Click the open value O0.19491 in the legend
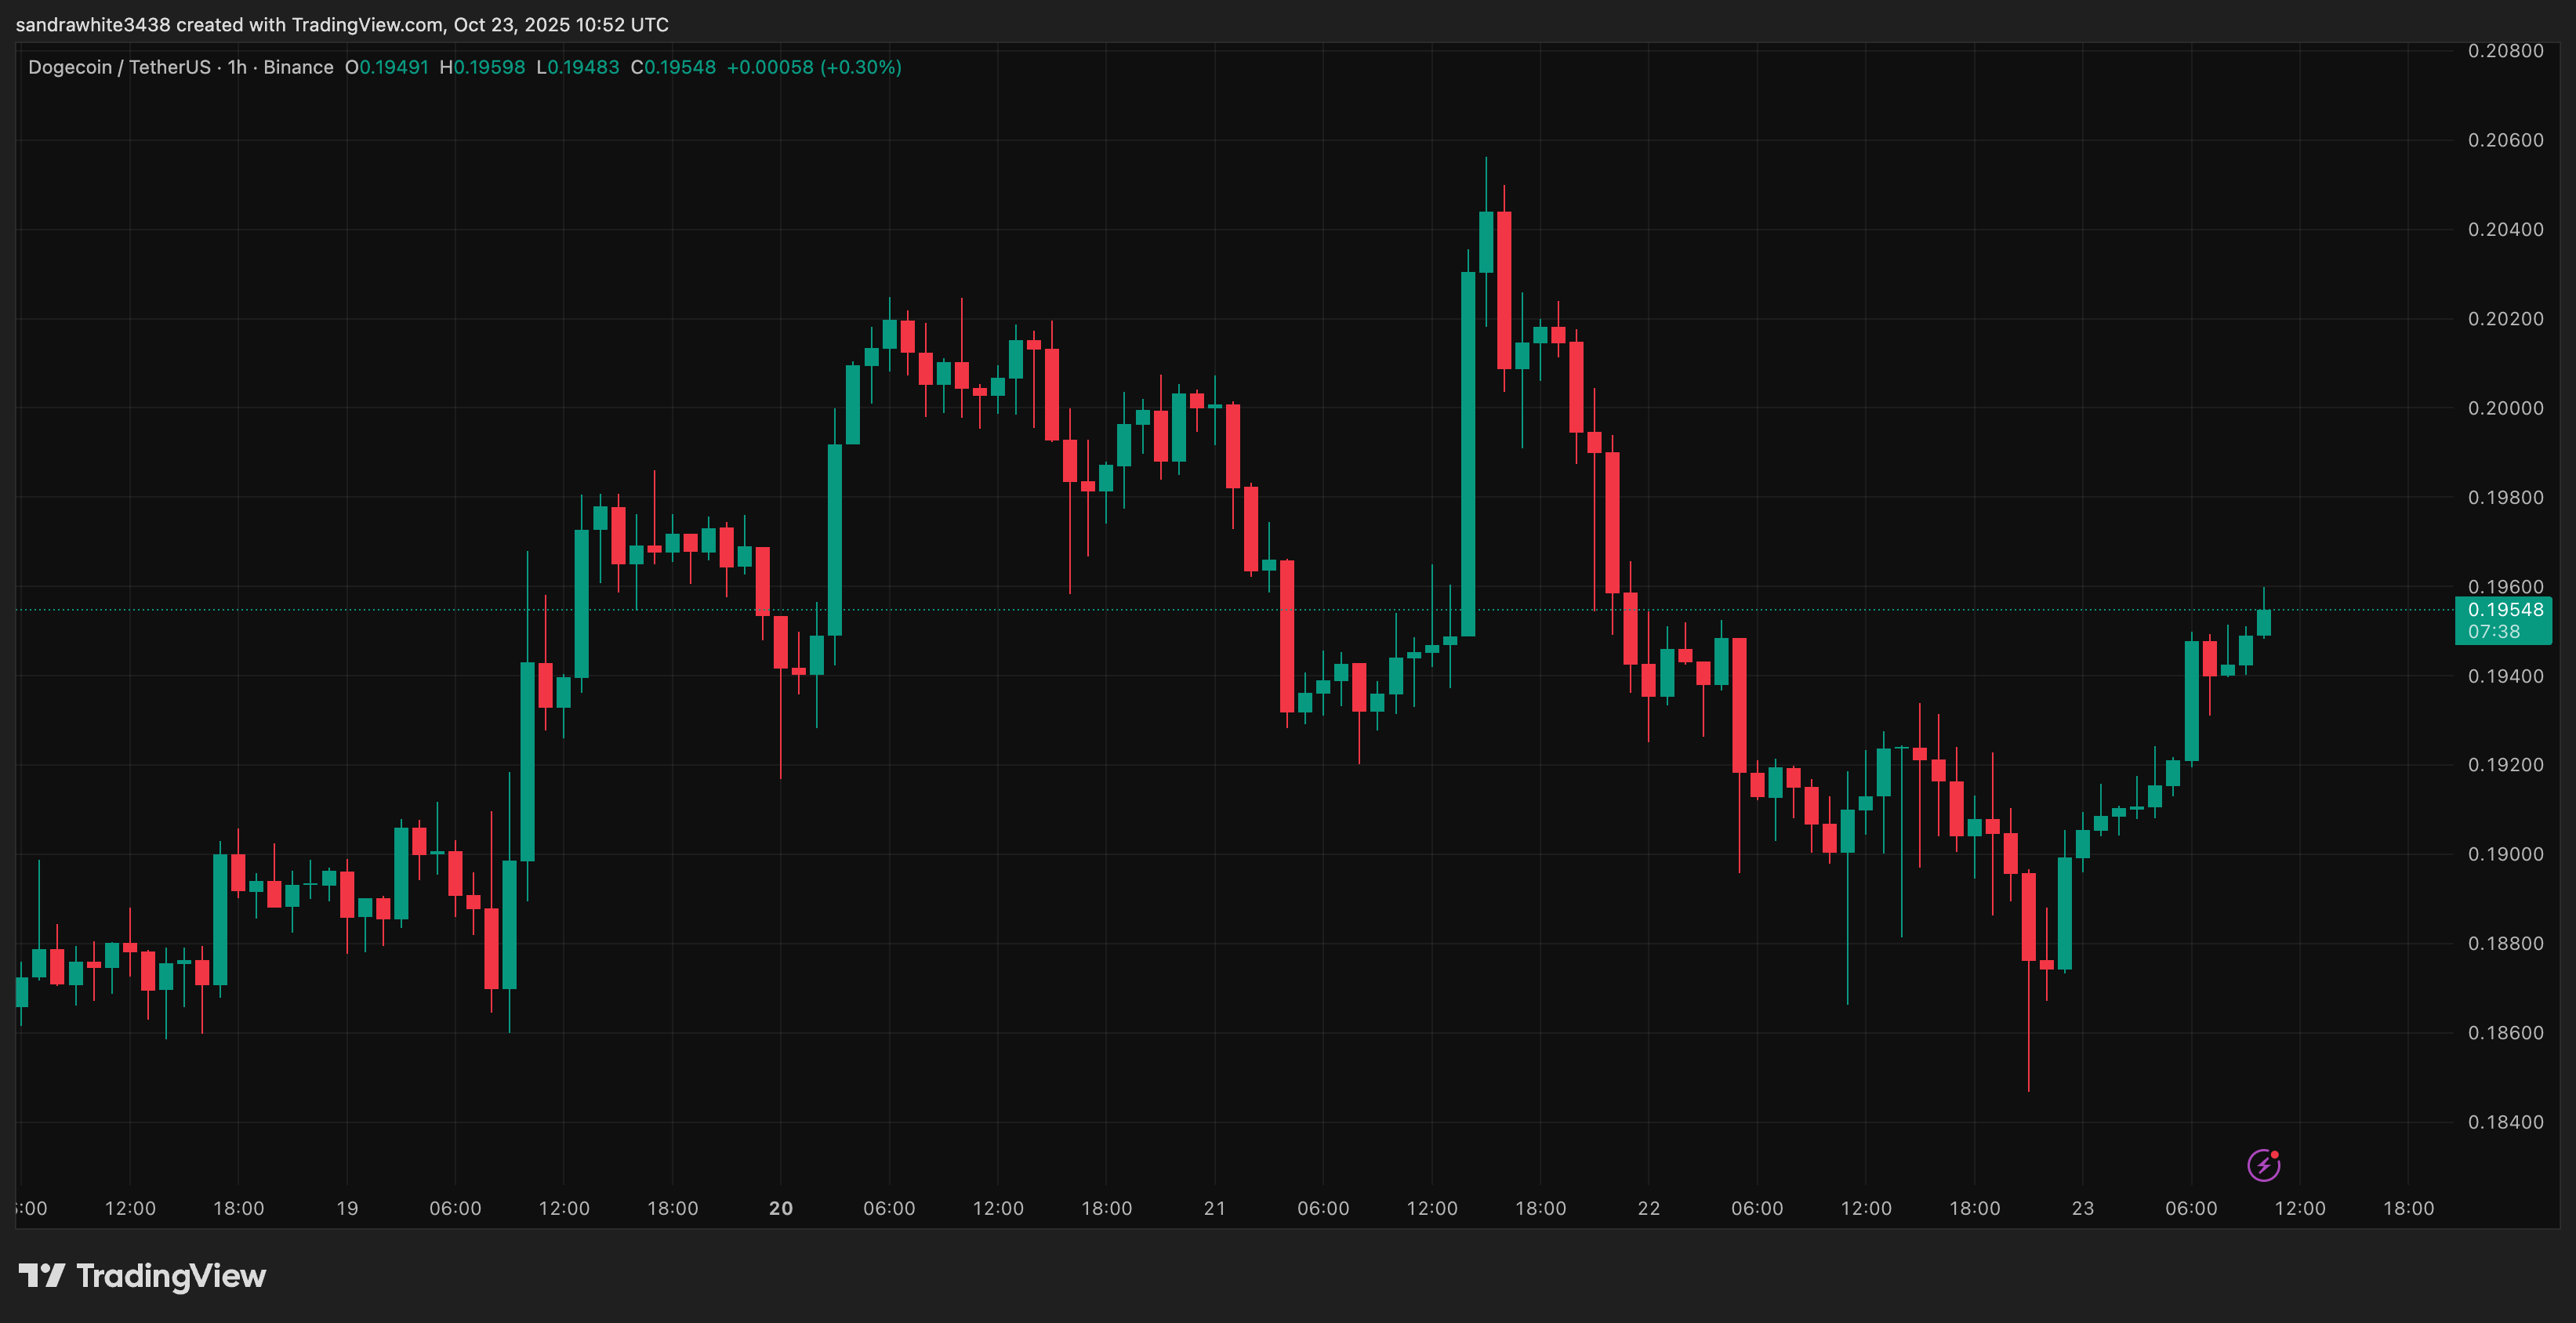 (x=386, y=67)
